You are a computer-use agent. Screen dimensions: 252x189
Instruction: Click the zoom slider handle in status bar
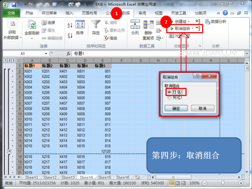[223, 183]
